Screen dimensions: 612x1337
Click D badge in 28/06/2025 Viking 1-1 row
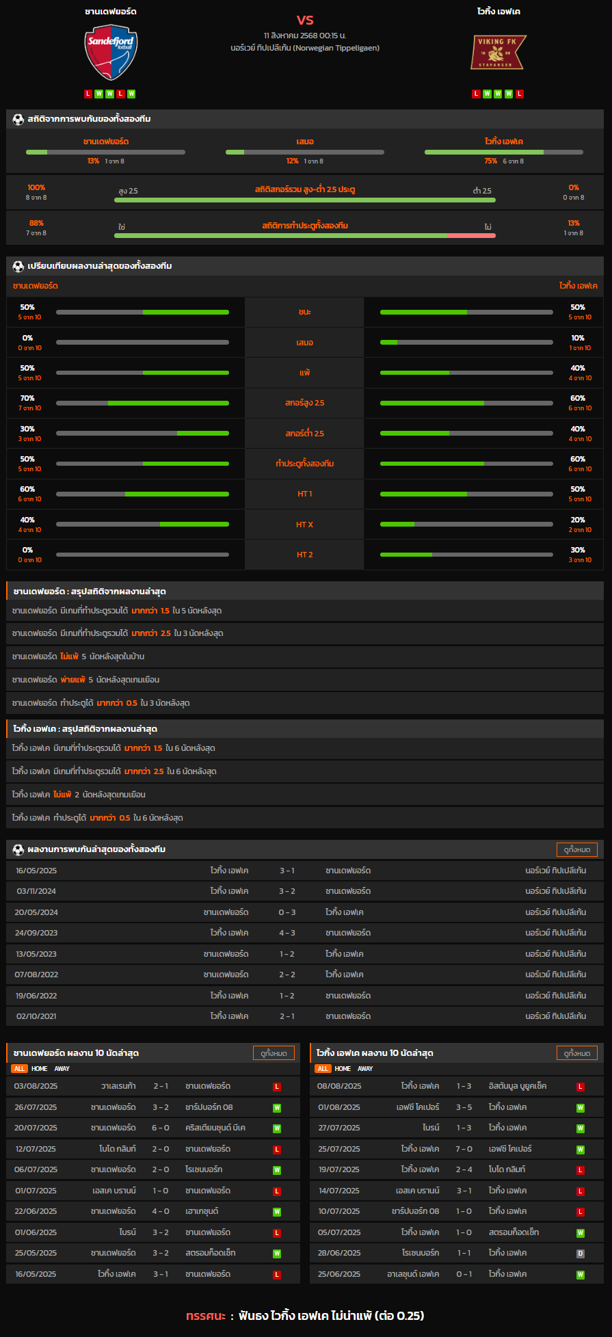581,1254
